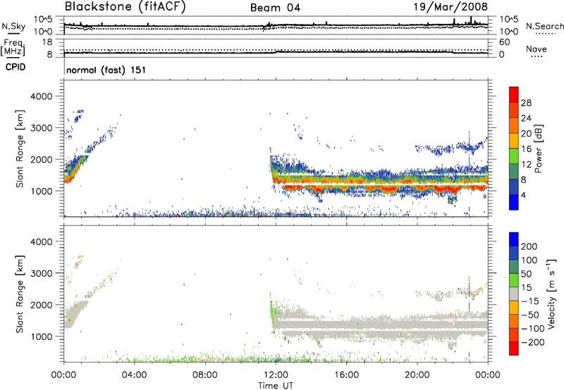
Task: Select the -100 value on Velocity colorbar
Action: coord(533,329)
